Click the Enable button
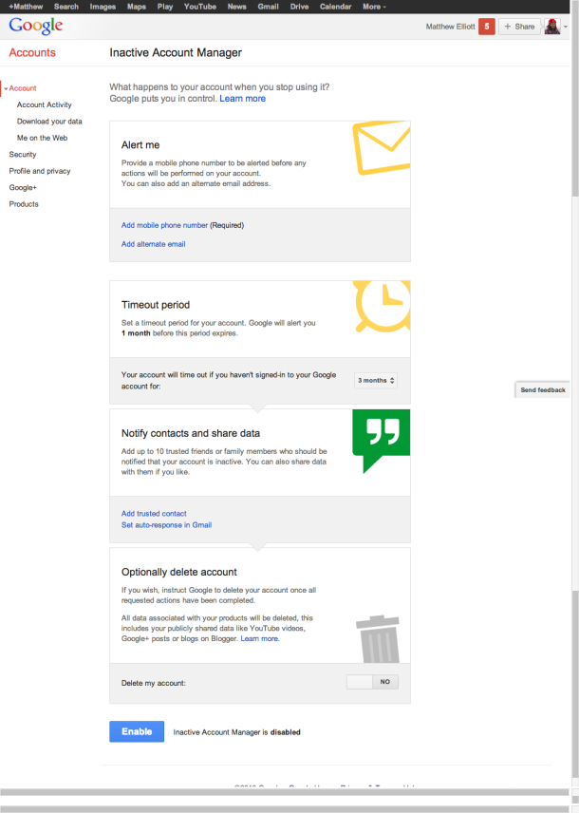The width and height of the screenshot is (579, 813). pyautogui.click(x=137, y=731)
